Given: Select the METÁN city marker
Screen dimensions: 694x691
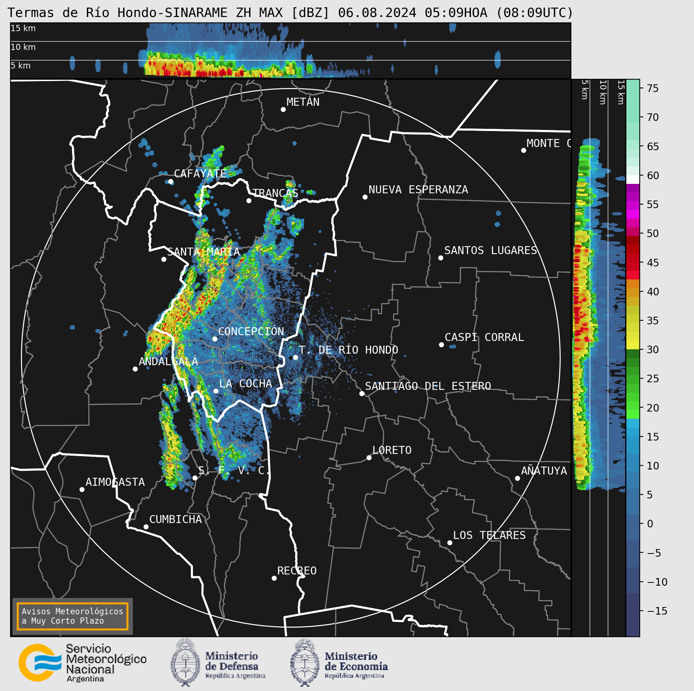Looking at the screenshot, I should tap(283, 109).
